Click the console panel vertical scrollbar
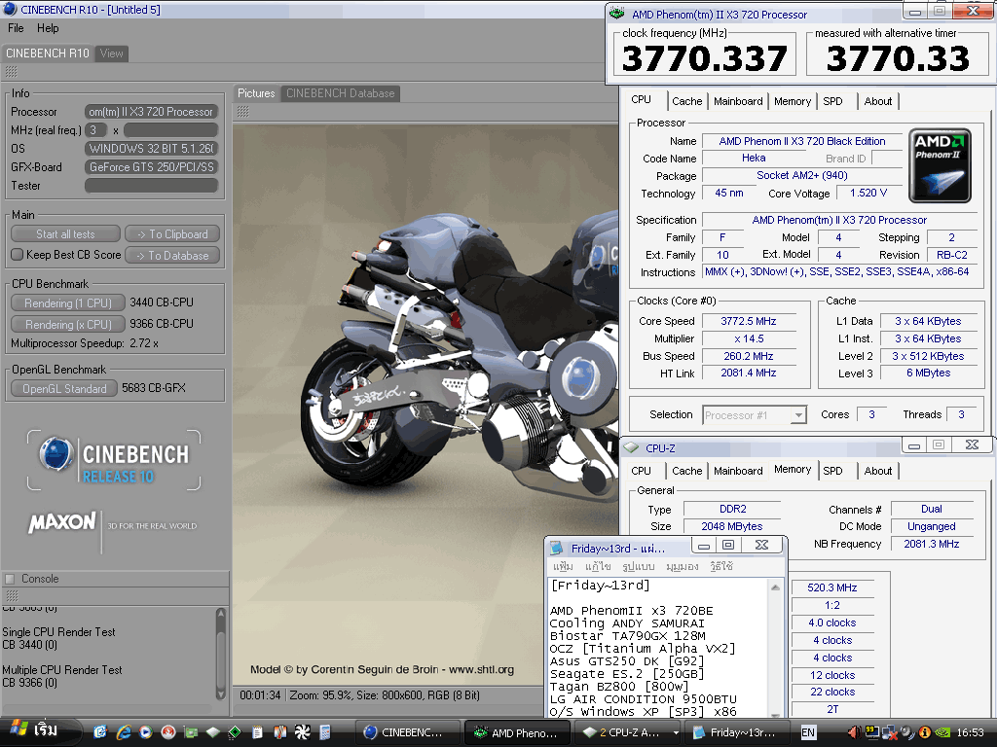Screen dimensions: 997x747 pos(221,653)
